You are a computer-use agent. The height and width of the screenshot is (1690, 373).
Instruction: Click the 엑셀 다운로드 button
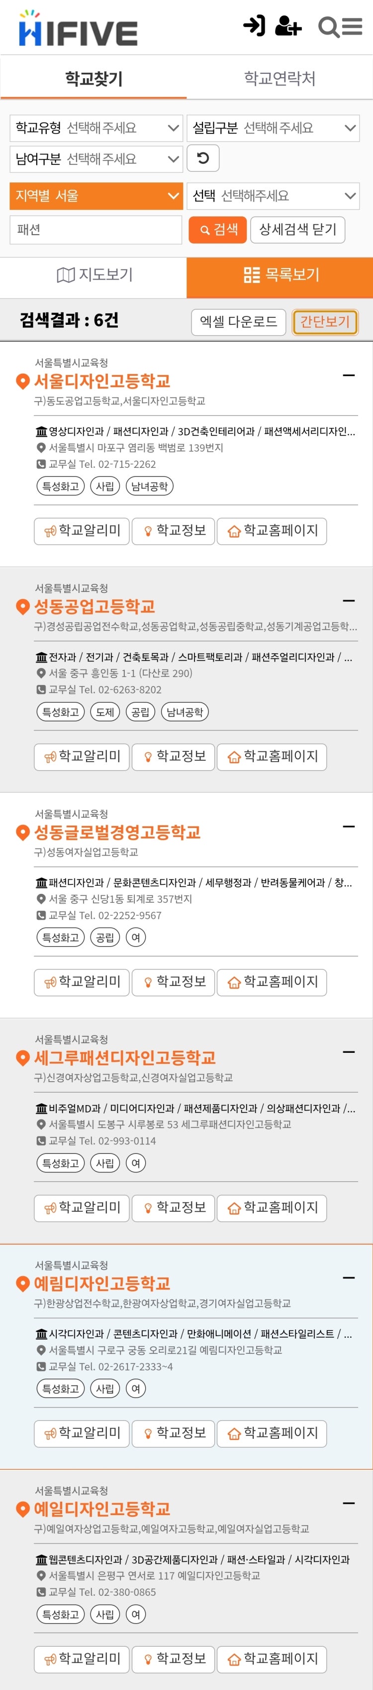pos(238,321)
